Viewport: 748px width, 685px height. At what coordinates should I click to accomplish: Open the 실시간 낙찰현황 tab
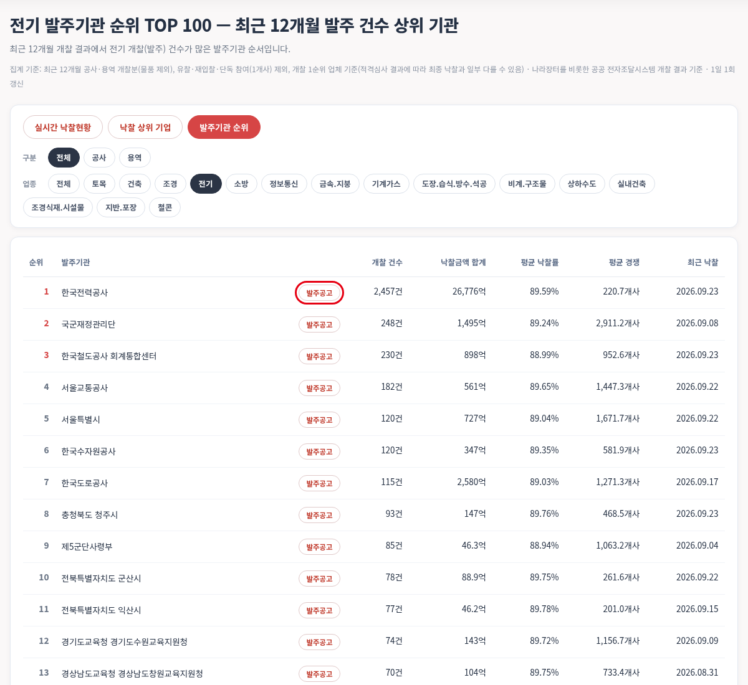click(63, 127)
